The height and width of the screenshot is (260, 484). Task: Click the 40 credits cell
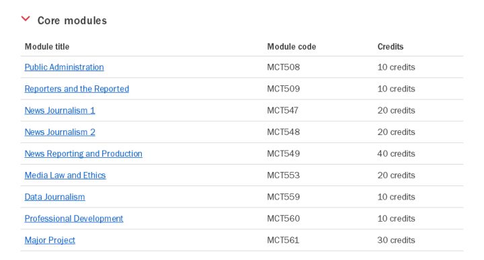tap(396, 153)
